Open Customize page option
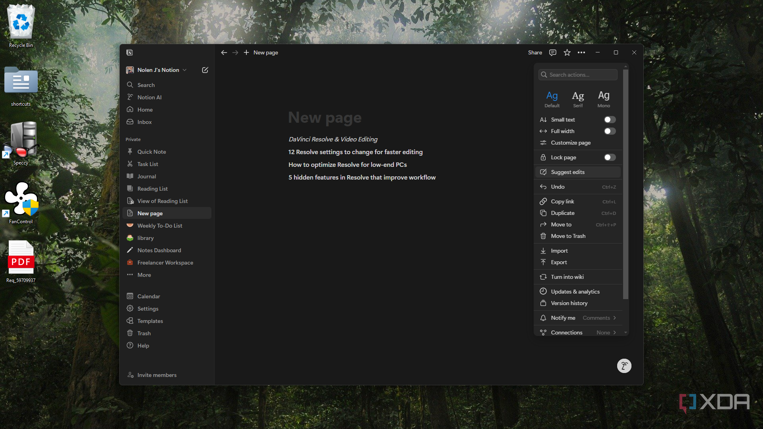 [578, 143]
